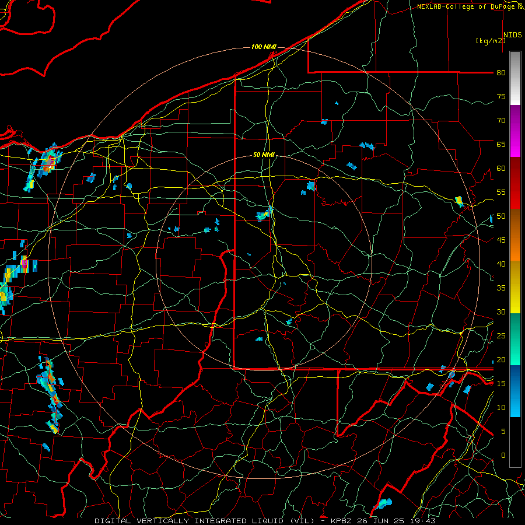Click the 65 value on the scale
525x525 pixels.
pyautogui.click(x=501, y=144)
